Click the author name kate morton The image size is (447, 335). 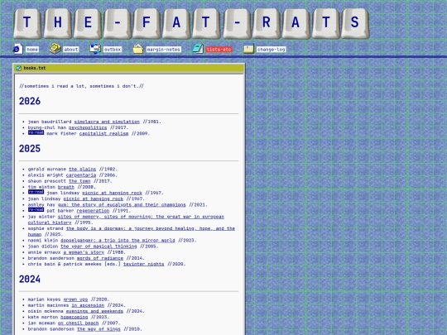tap(43, 317)
